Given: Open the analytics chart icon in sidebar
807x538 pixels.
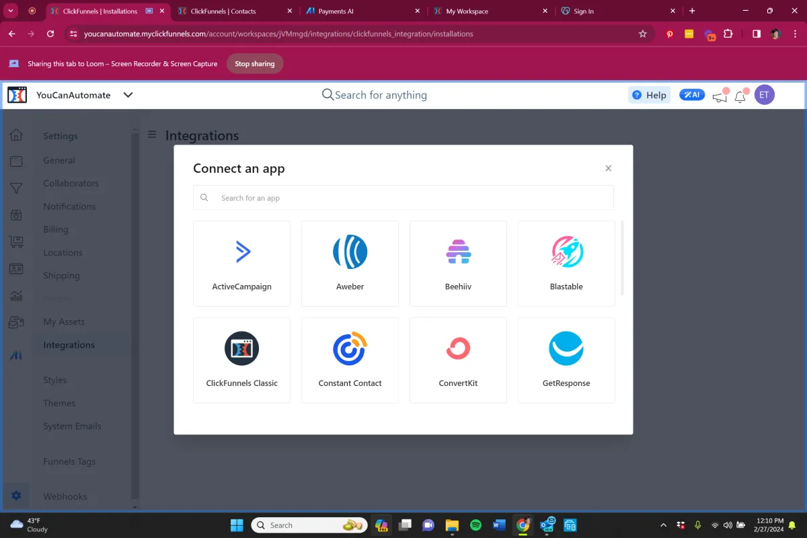Looking at the screenshot, I should tap(16, 296).
